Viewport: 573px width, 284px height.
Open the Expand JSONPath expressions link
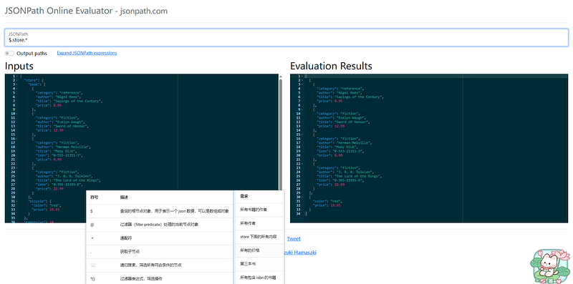click(x=87, y=53)
